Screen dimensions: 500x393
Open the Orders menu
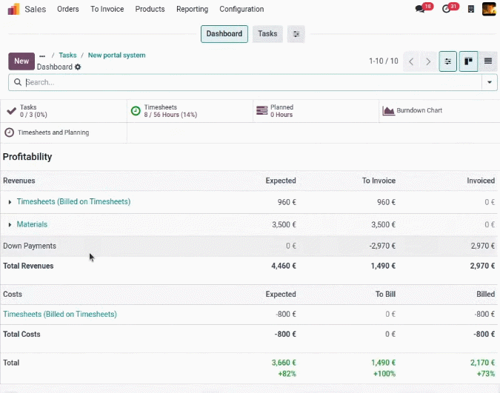click(x=68, y=9)
